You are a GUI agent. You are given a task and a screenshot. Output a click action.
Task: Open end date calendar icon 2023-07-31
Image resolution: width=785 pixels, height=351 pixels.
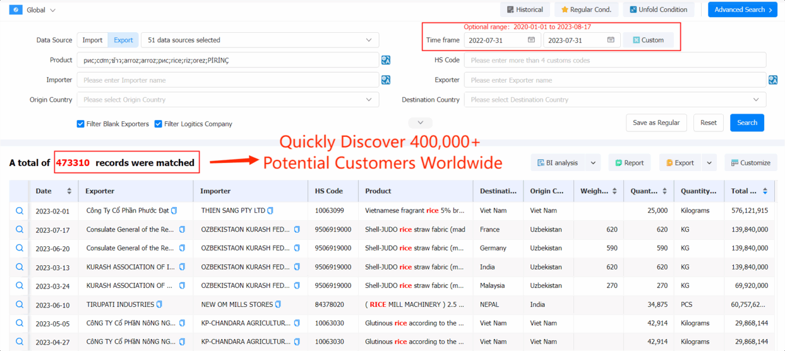tap(611, 40)
